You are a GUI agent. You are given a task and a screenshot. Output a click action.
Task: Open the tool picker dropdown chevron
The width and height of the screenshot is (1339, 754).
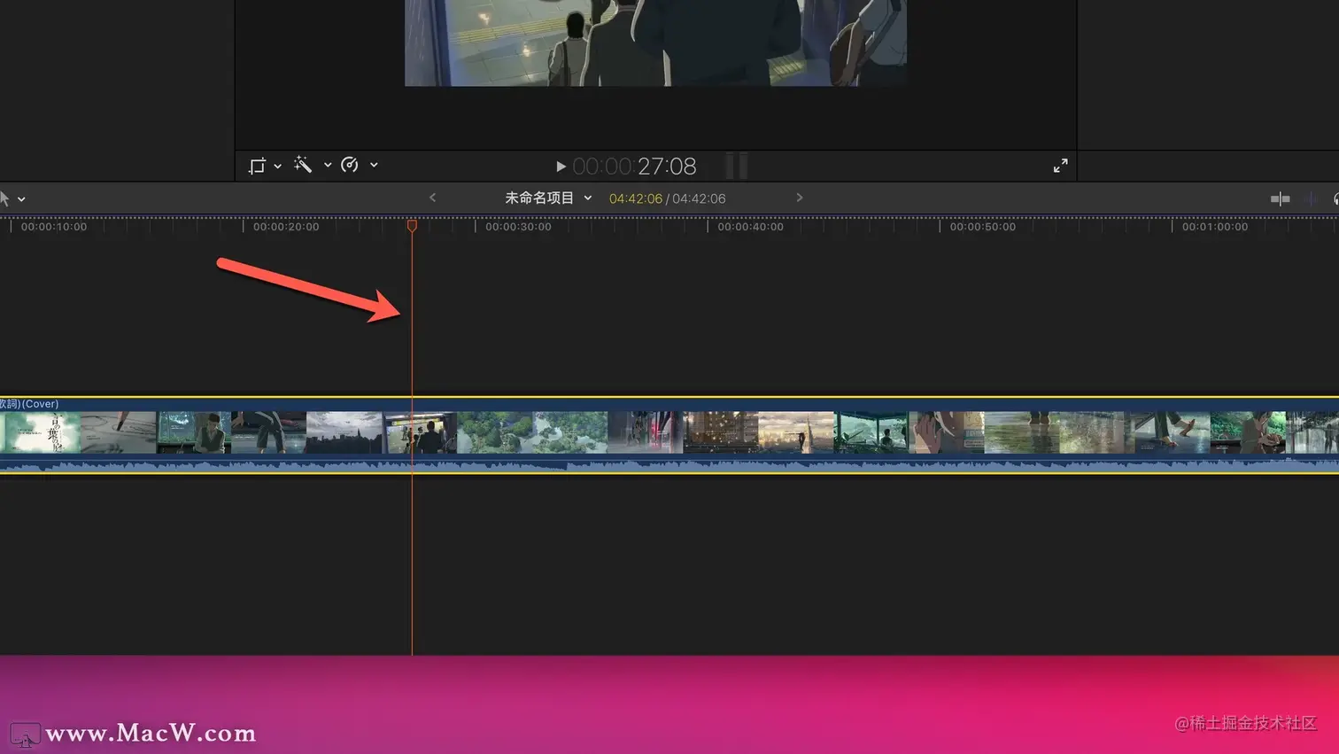[21, 199]
